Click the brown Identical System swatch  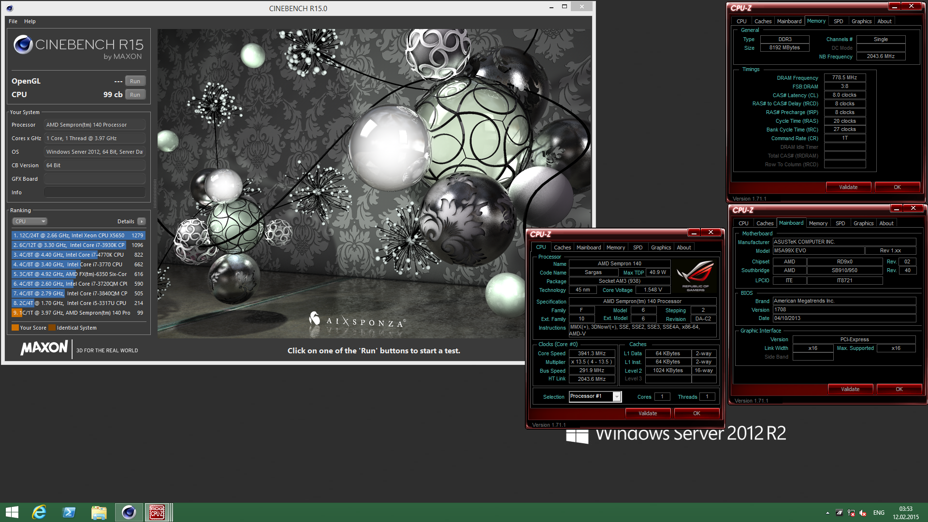(x=52, y=328)
